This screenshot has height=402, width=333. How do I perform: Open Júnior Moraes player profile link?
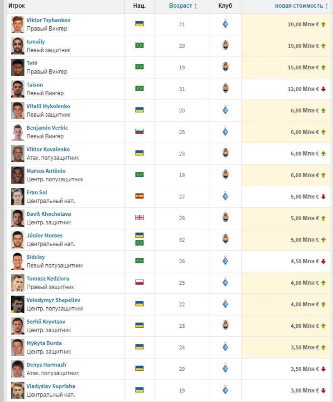pos(44,235)
